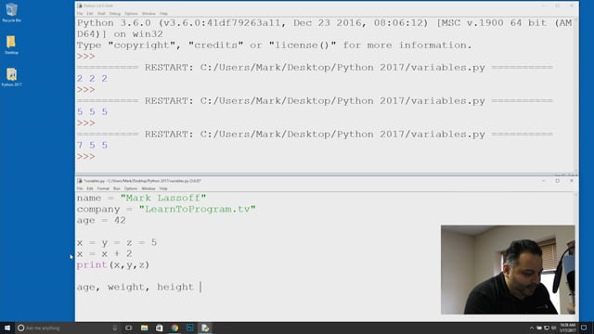Place cursor after 'age, weight, height' line
Screen dimensions: 594x334
[x=200, y=287]
